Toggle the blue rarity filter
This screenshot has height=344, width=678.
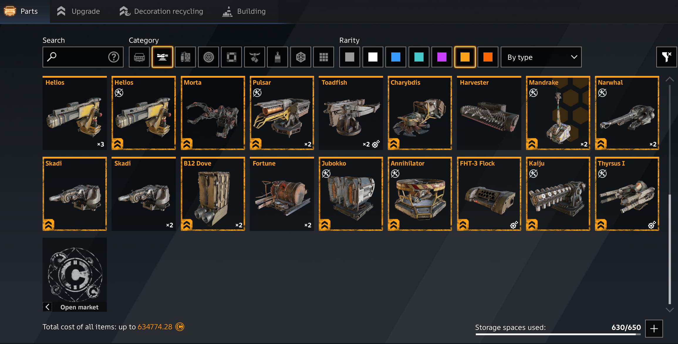tap(396, 57)
